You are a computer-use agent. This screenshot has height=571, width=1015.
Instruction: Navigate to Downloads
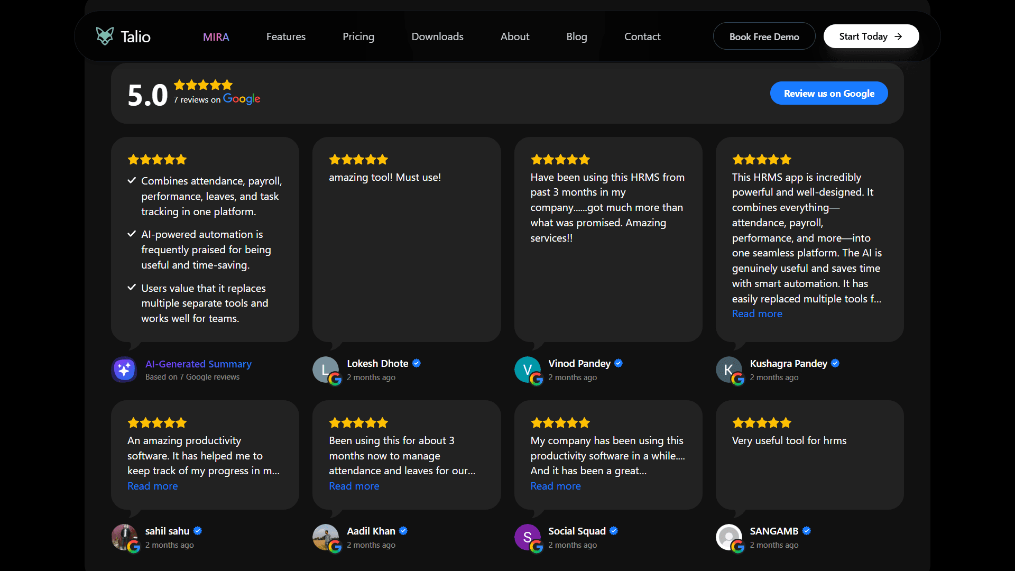(x=438, y=36)
